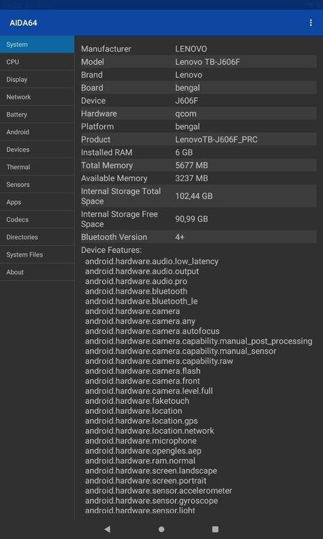
Task: Click the android.hardware.location.gps feature line
Action: click(141, 420)
